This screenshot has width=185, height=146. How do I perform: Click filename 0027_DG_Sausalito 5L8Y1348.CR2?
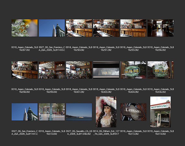coord(79,133)
